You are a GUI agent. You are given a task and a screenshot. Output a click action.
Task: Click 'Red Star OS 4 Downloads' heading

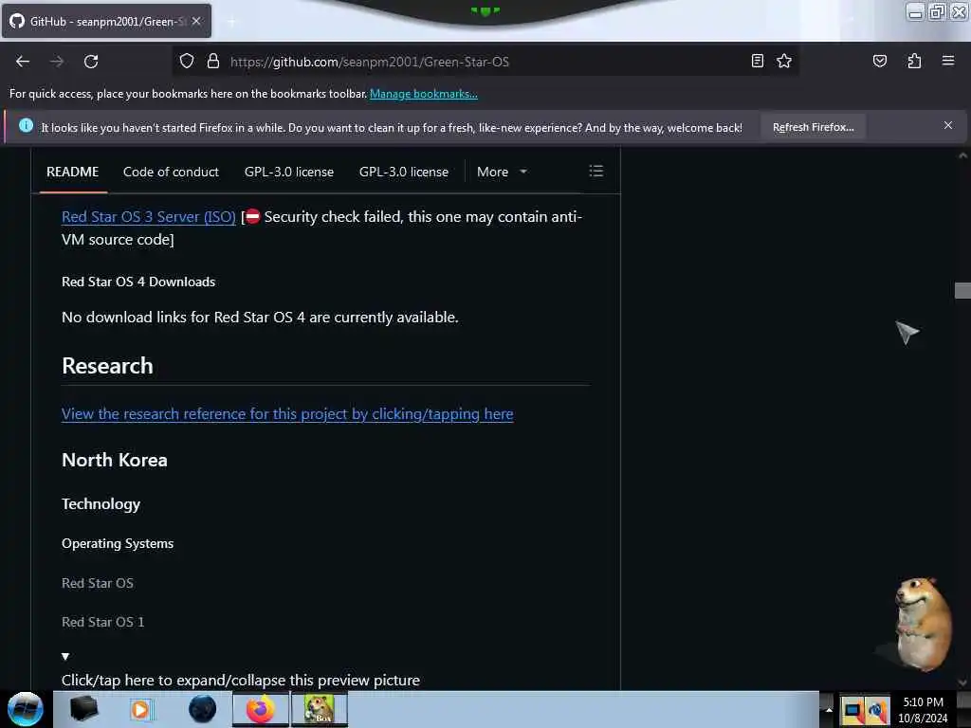click(x=138, y=282)
